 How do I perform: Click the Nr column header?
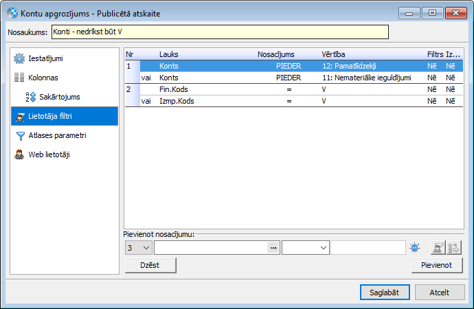pyautogui.click(x=129, y=54)
